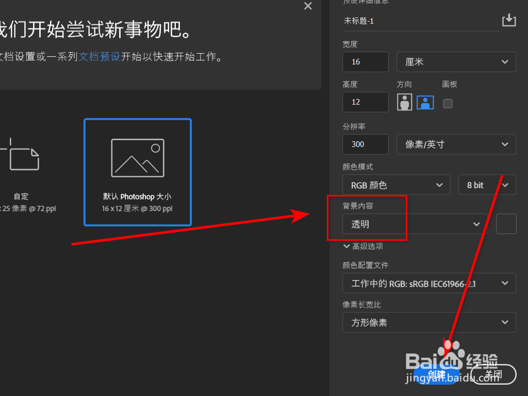The height and width of the screenshot is (396, 528).
Task: Click the save document preset icon
Action: tap(509, 20)
